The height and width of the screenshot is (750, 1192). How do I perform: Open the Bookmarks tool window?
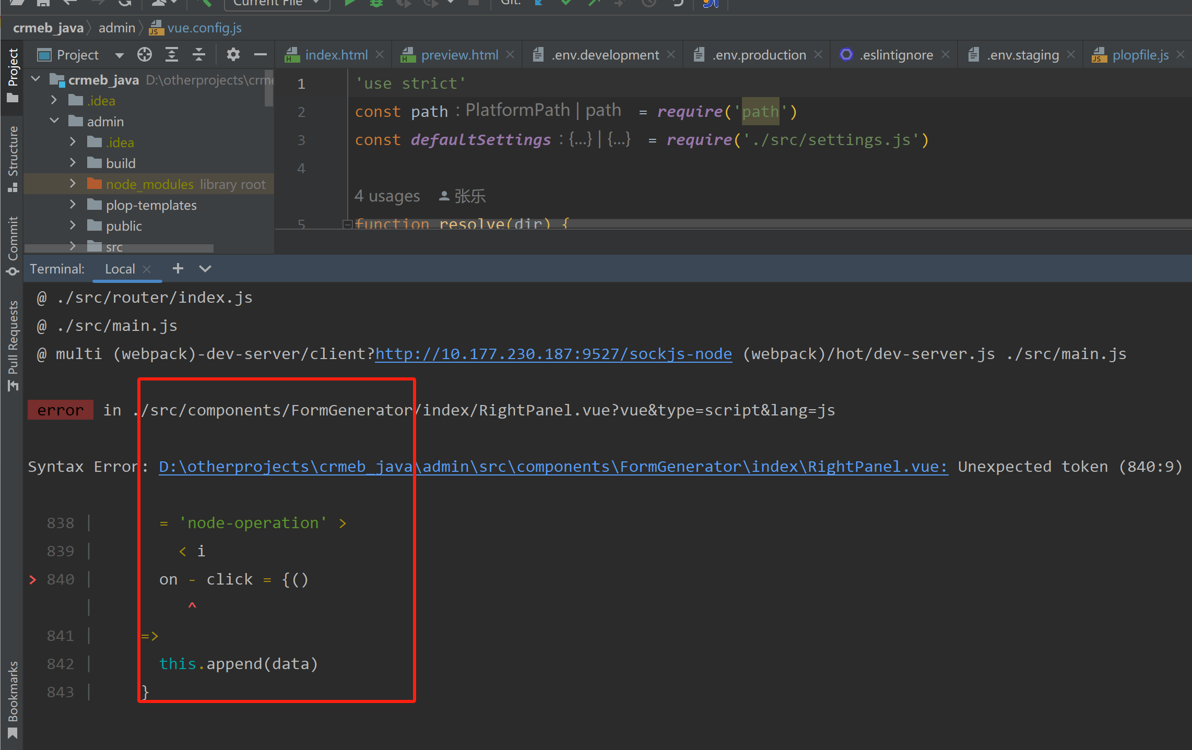12,699
